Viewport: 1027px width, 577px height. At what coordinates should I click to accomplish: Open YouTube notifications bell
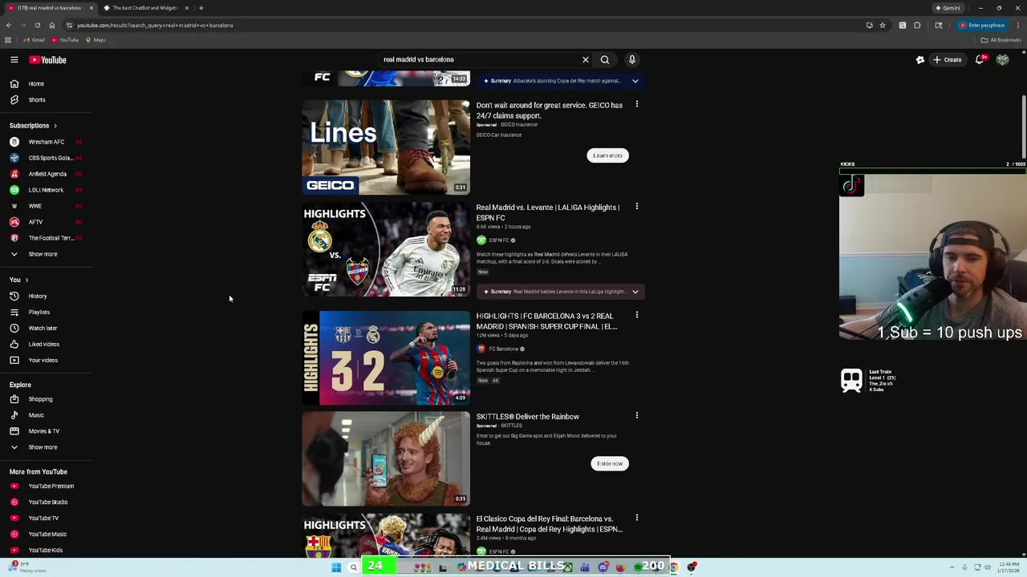pyautogui.click(x=980, y=60)
